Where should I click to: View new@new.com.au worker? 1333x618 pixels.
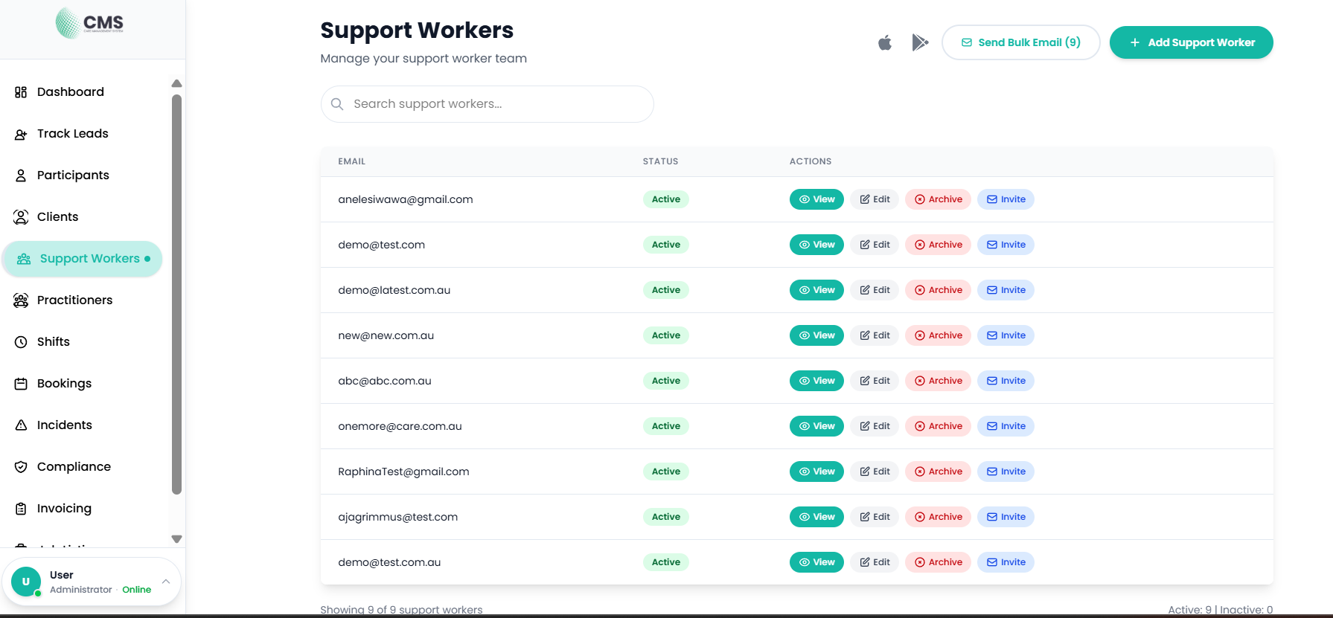(x=816, y=335)
